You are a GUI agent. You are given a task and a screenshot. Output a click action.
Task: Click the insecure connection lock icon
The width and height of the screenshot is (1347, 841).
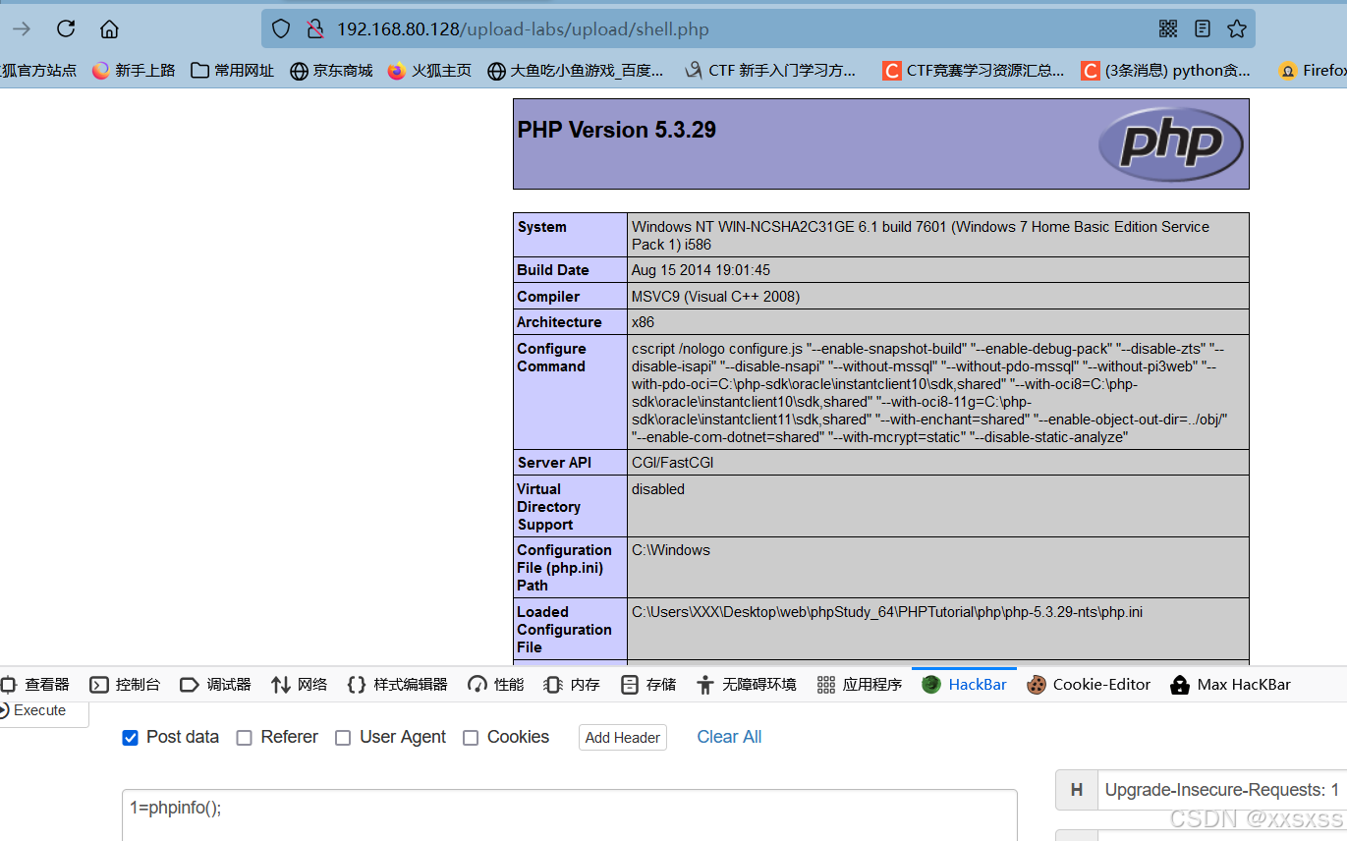pyautogui.click(x=315, y=29)
